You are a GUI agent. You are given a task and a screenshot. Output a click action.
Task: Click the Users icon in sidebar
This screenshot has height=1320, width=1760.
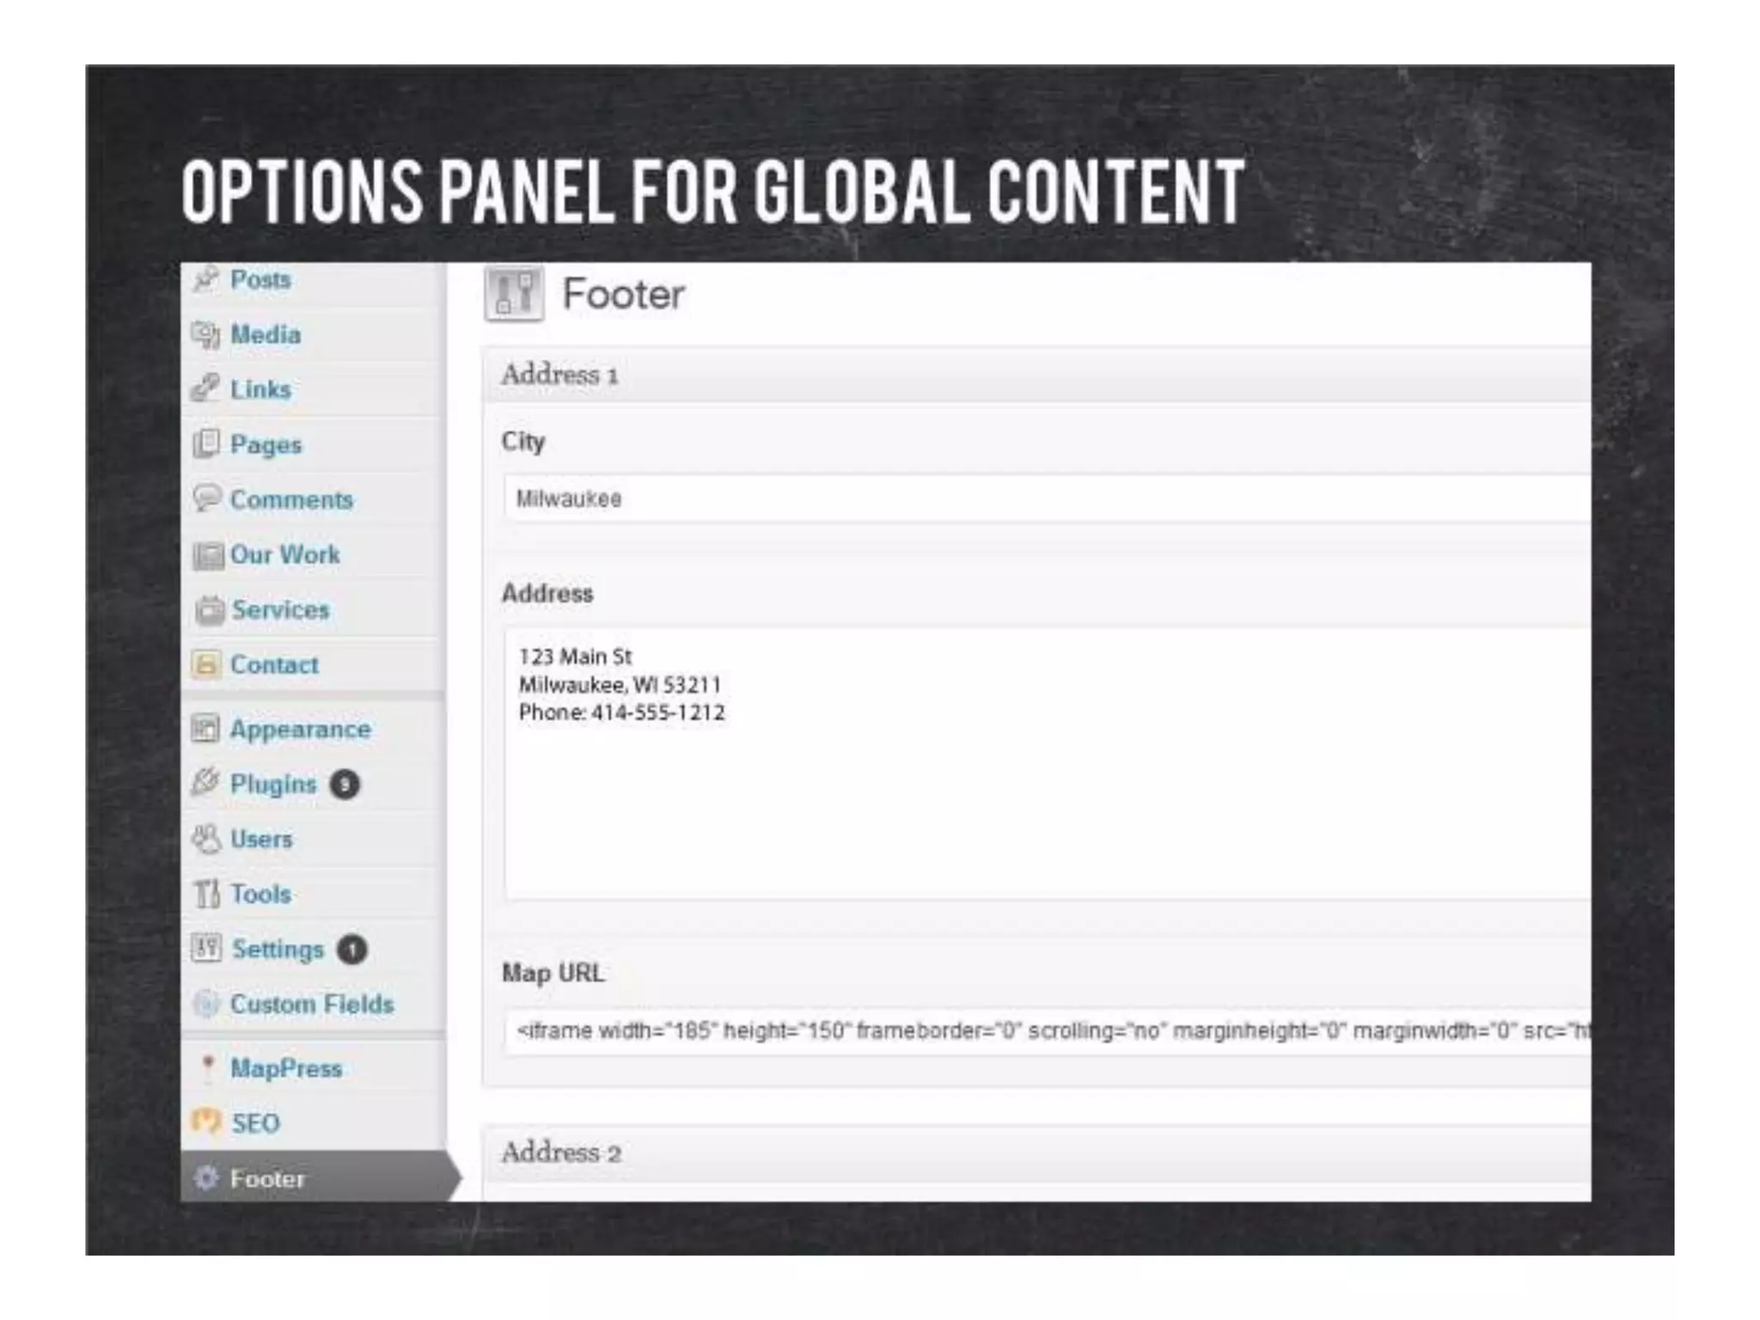click(x=206, y=839)
